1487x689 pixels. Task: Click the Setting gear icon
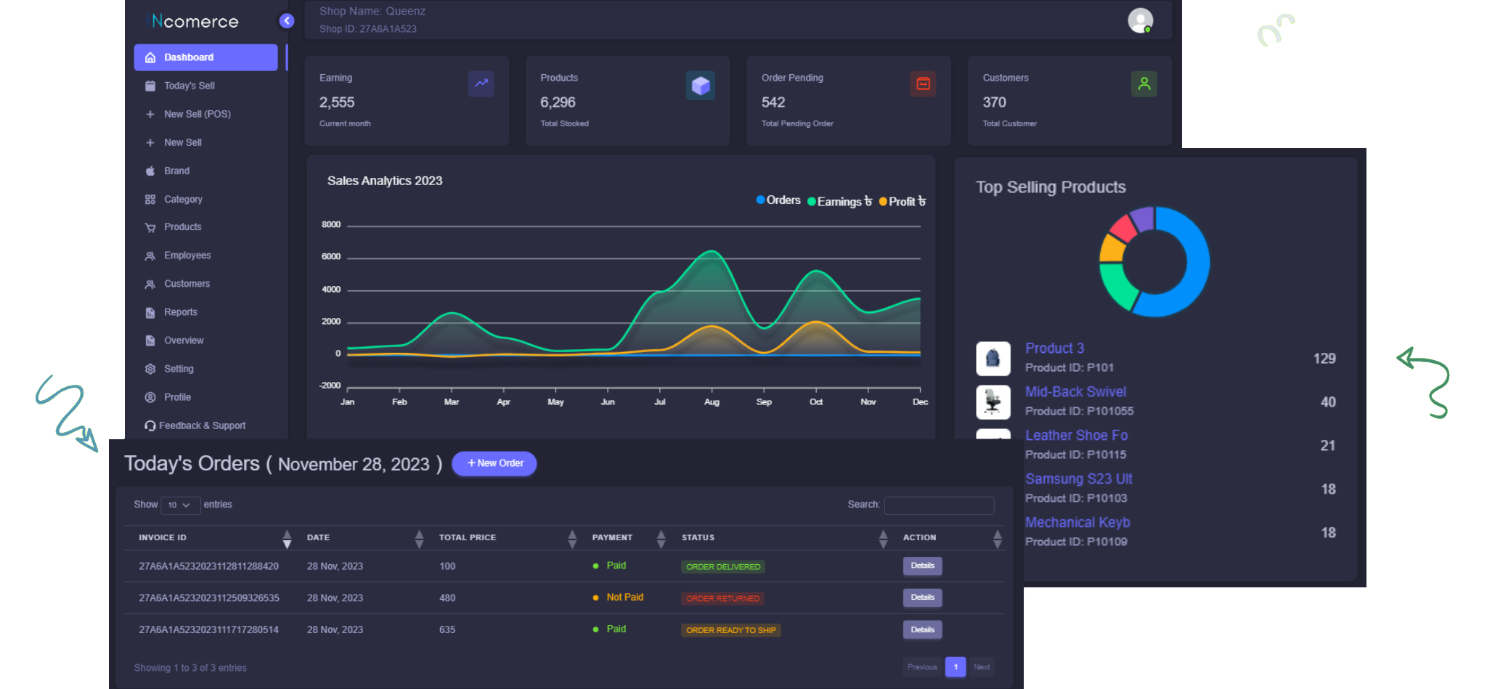click(150, 369)
